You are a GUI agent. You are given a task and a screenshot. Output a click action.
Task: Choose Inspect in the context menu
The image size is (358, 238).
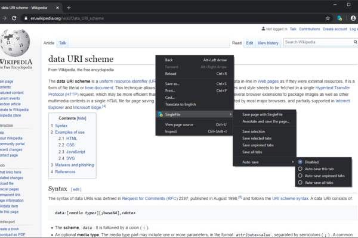[x=195, y=131]
